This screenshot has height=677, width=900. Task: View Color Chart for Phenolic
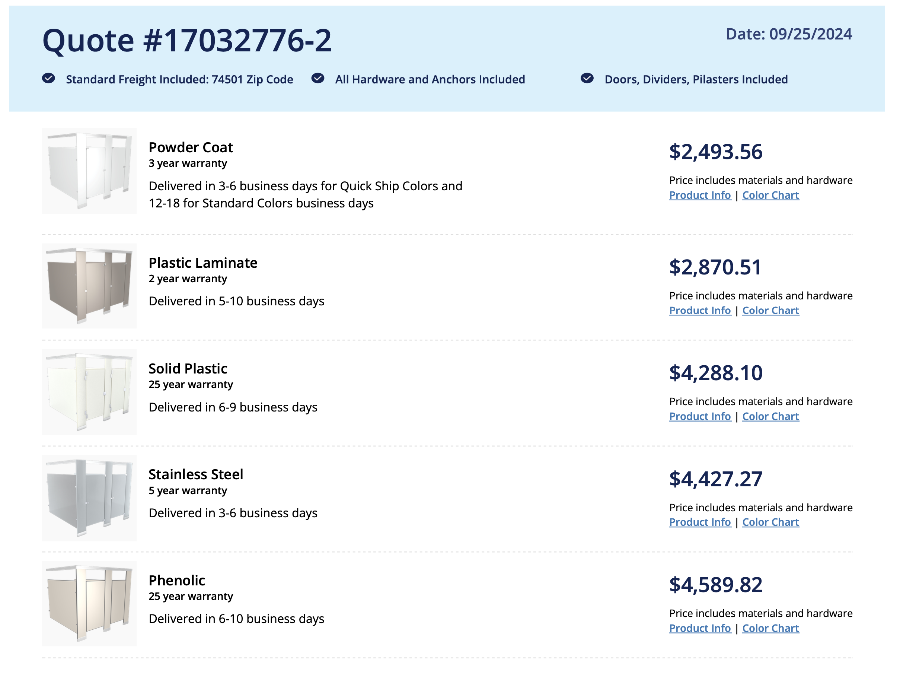click(770, 629)
